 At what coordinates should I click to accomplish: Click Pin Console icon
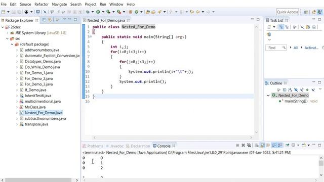(x=287, y=145)
